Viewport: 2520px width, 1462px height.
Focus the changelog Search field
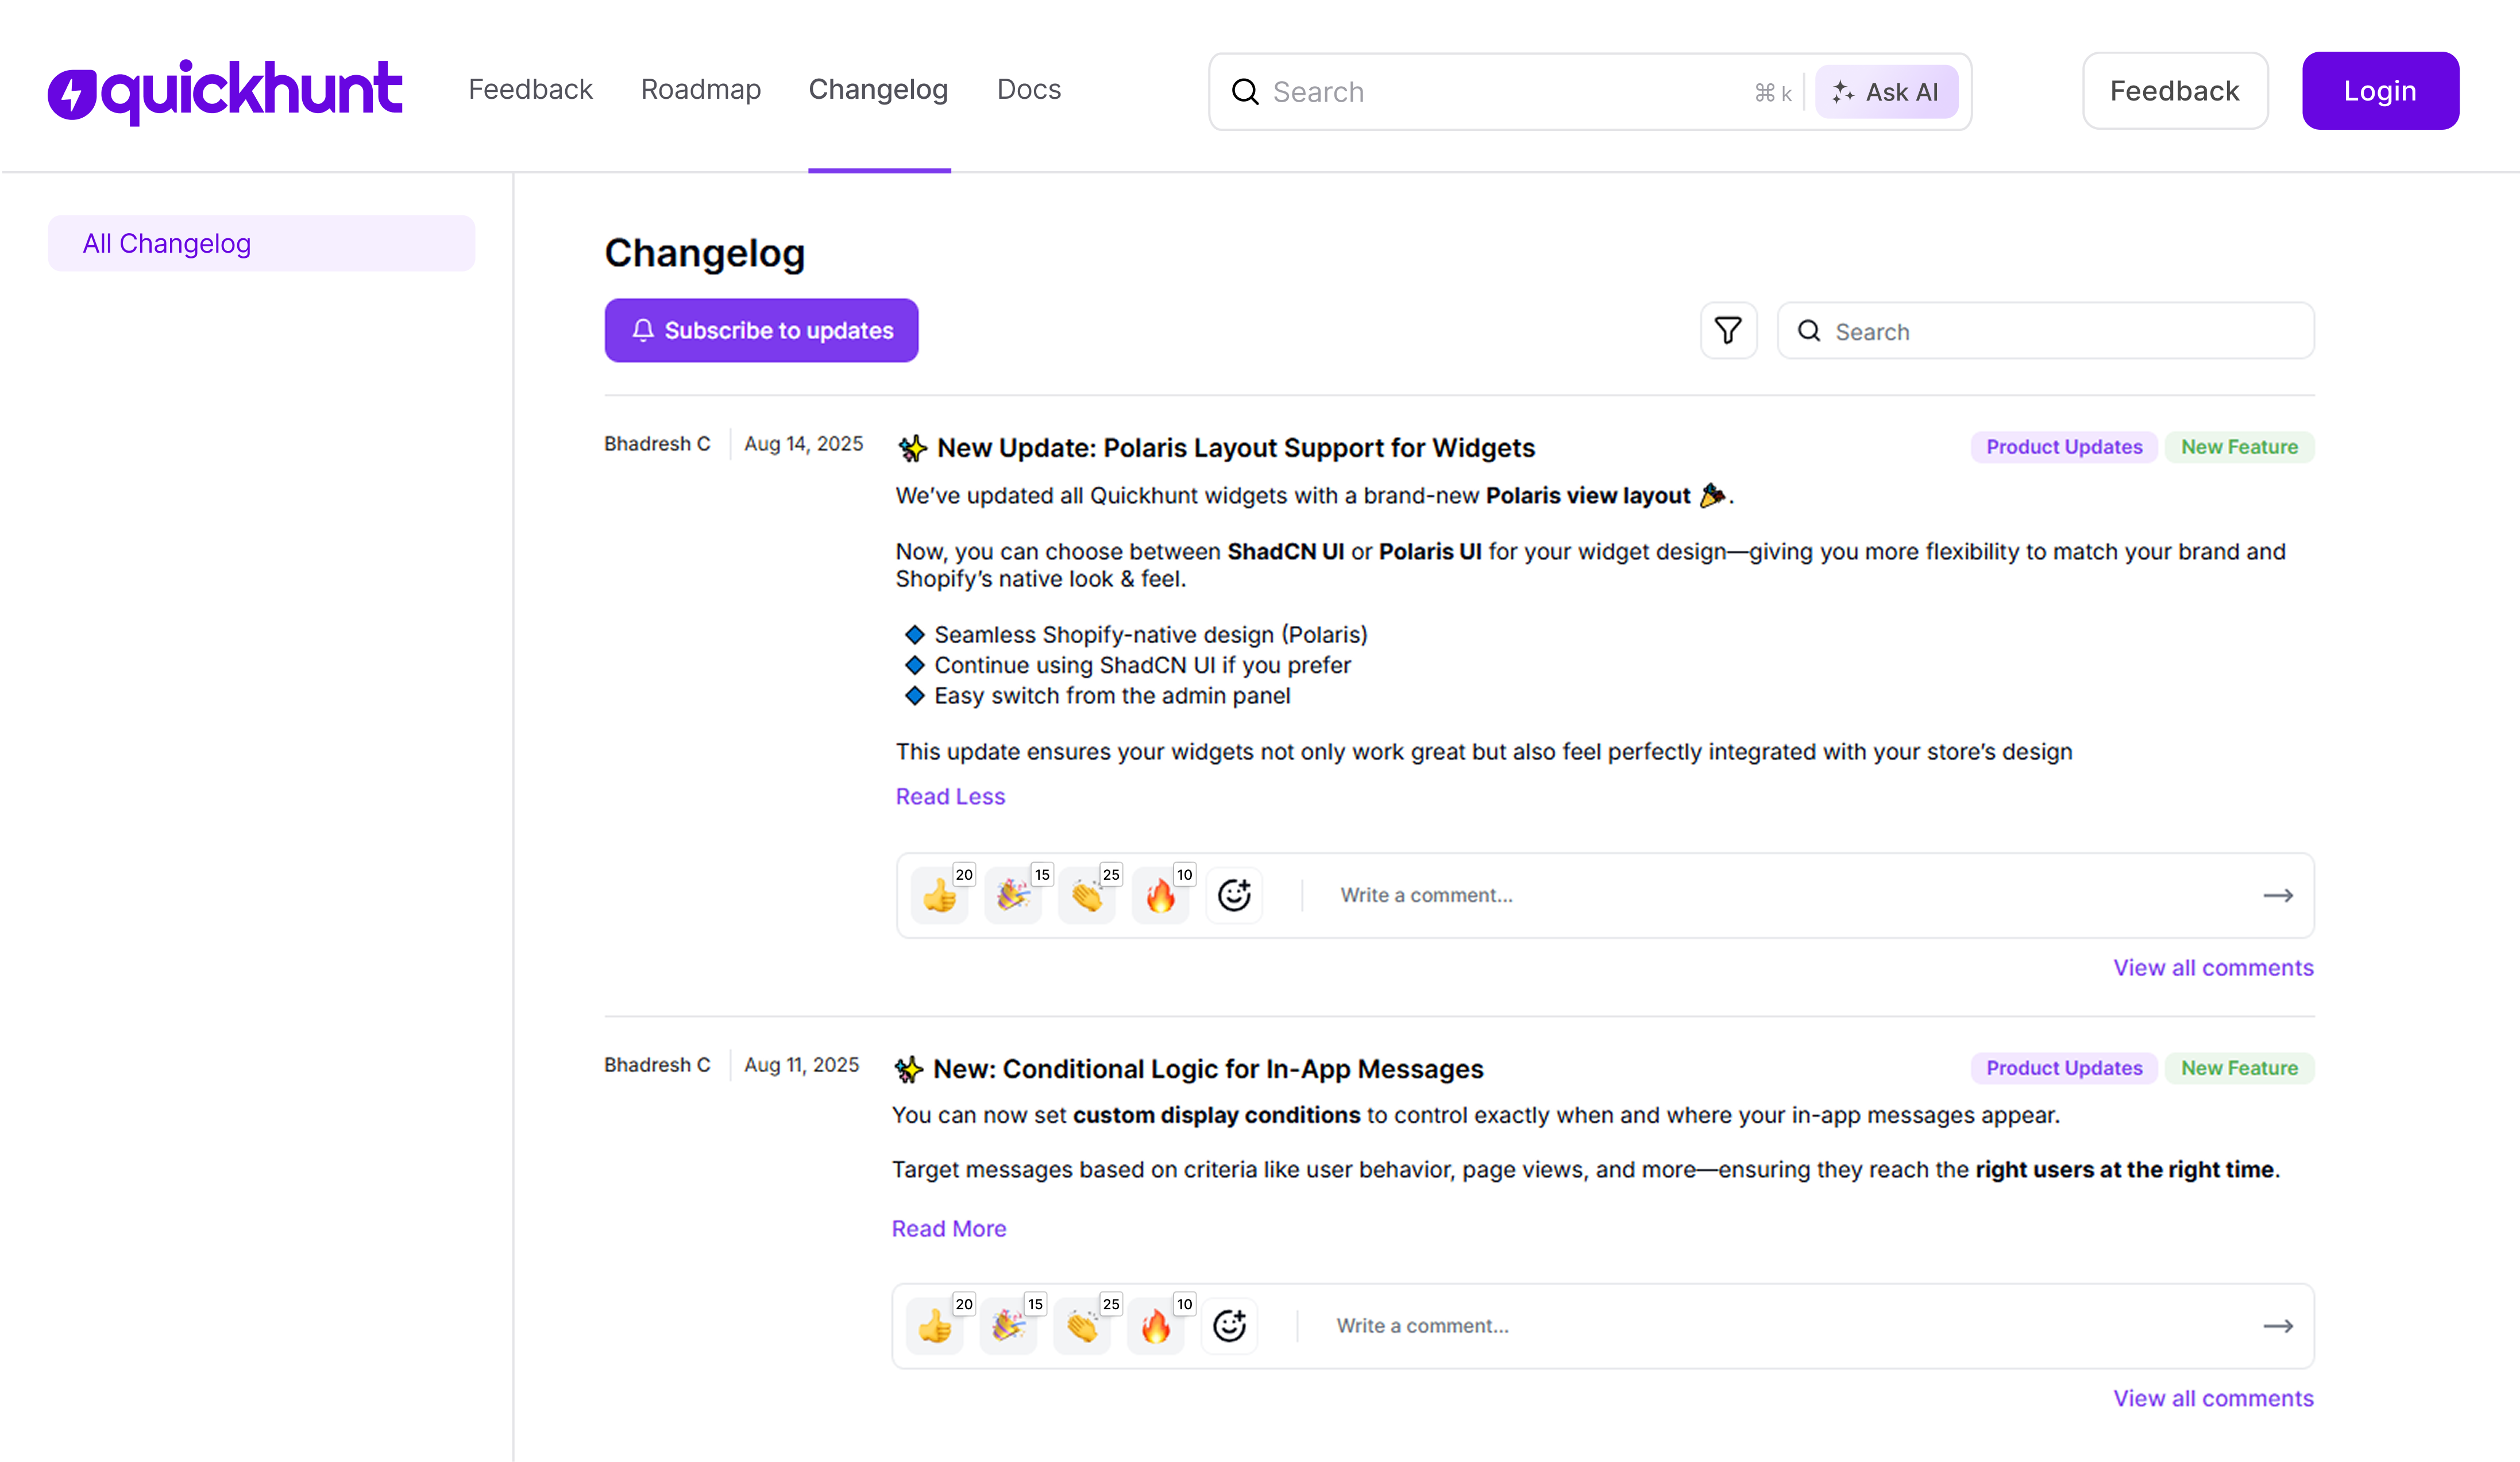click(2045, 331)
